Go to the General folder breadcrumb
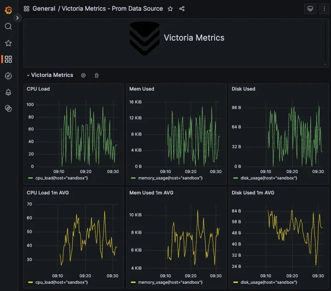 44,9
